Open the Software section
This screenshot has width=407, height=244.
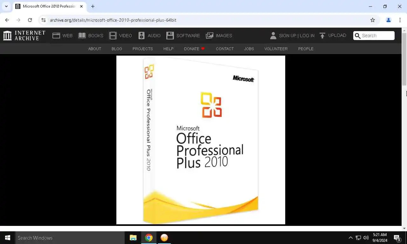tap(183, 36)
